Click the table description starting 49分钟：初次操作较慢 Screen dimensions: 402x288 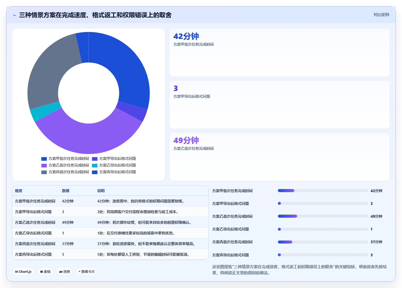[144, 223]
